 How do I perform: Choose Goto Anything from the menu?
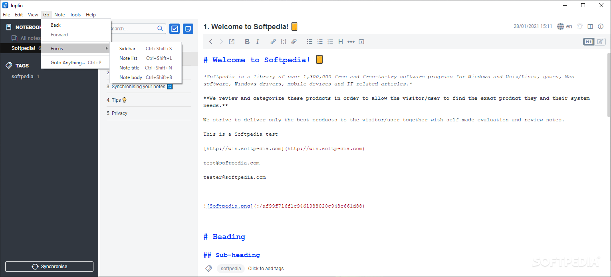[76, 63]
